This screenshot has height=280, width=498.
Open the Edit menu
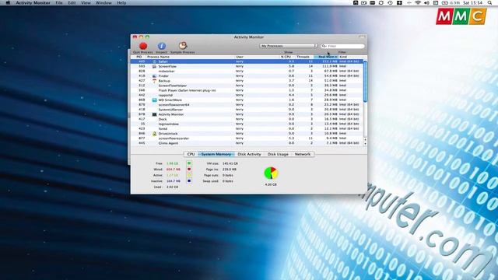coord(72,2)
